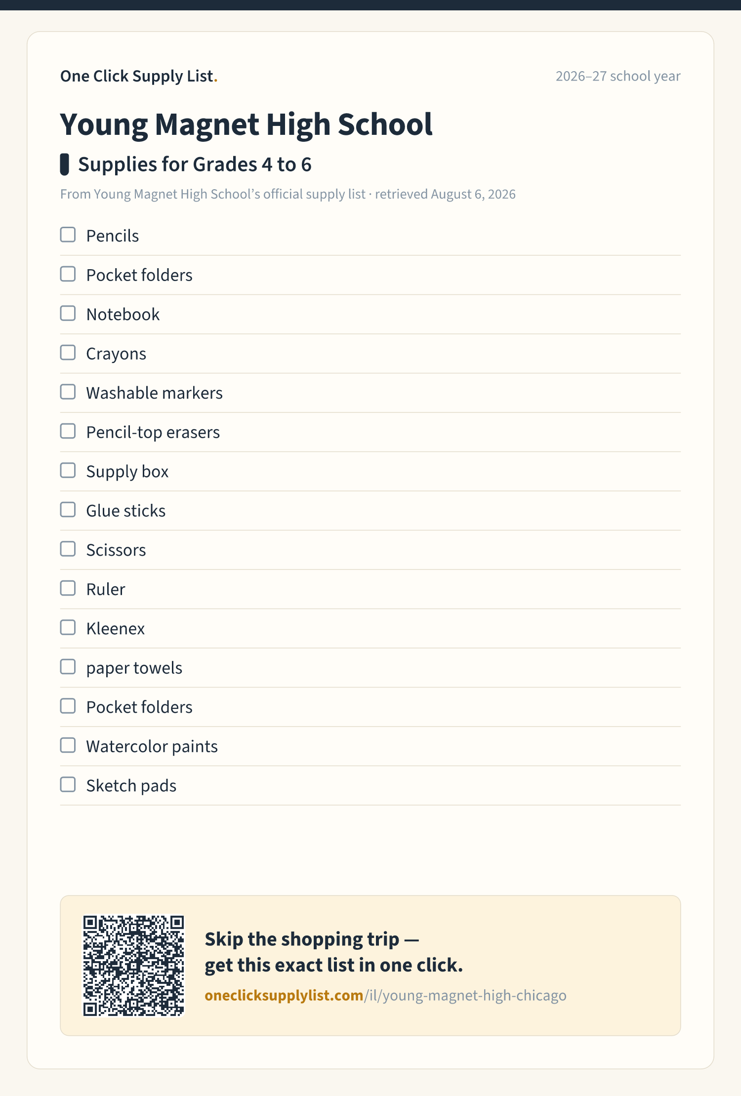Mark Ruler as done
Screen dimensions: 741x1096
(x=68, y=588)
